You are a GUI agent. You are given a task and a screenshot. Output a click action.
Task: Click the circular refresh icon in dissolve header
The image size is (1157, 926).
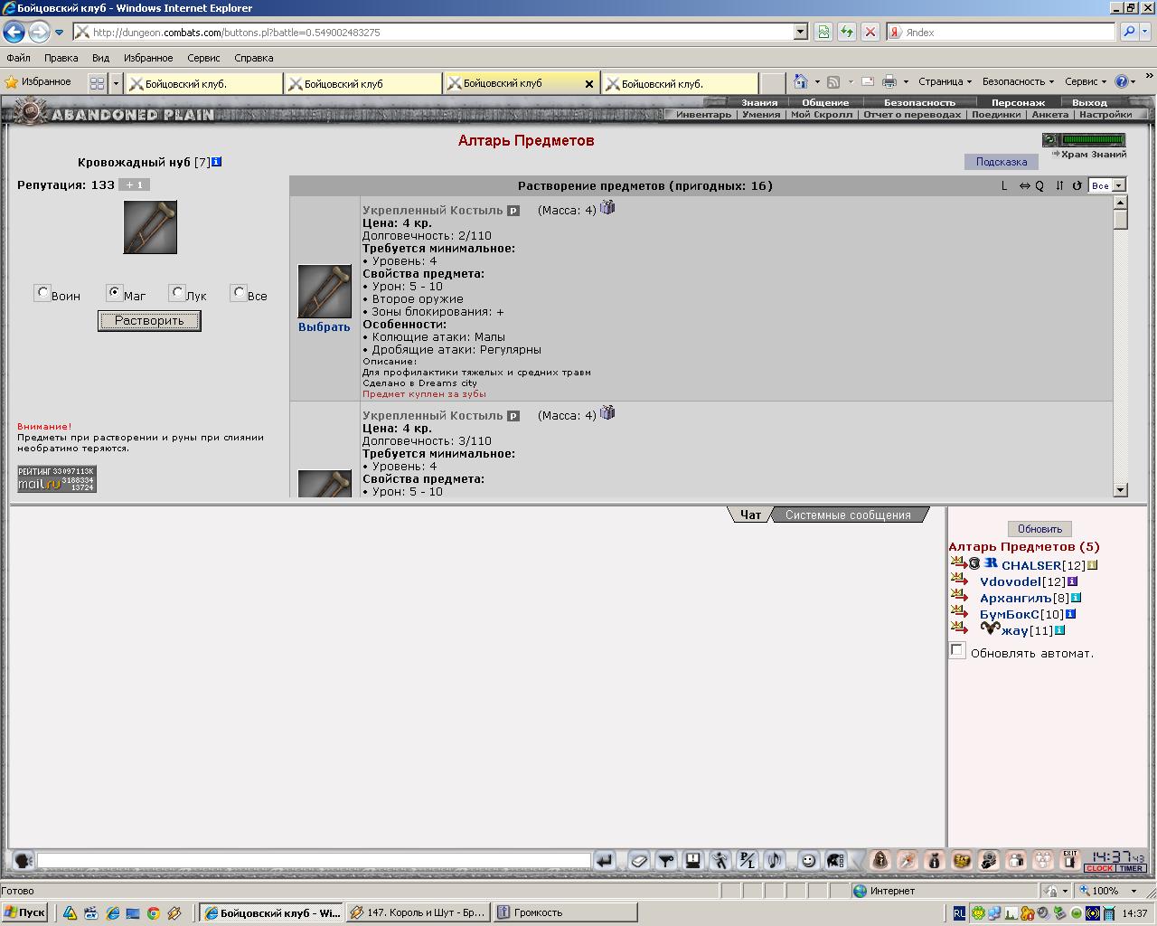click(x=1077, y=186)
